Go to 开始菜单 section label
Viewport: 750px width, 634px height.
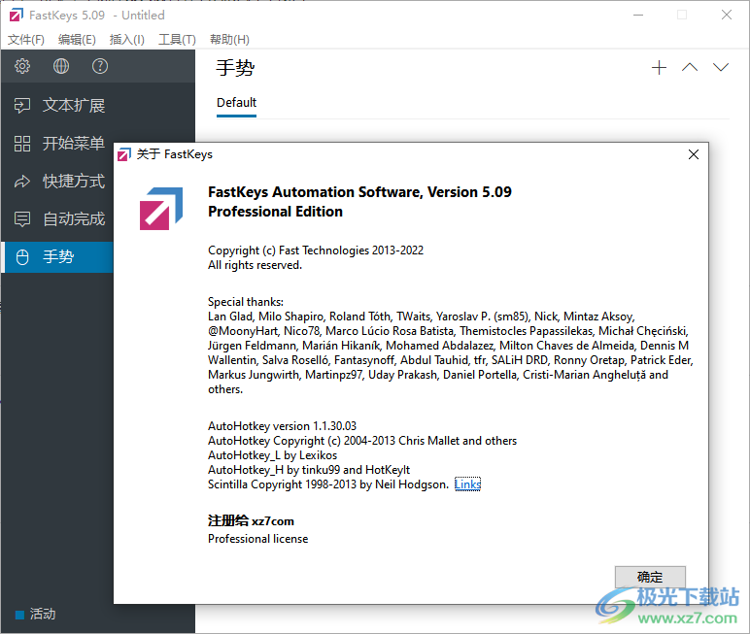(x=74, y=144)
